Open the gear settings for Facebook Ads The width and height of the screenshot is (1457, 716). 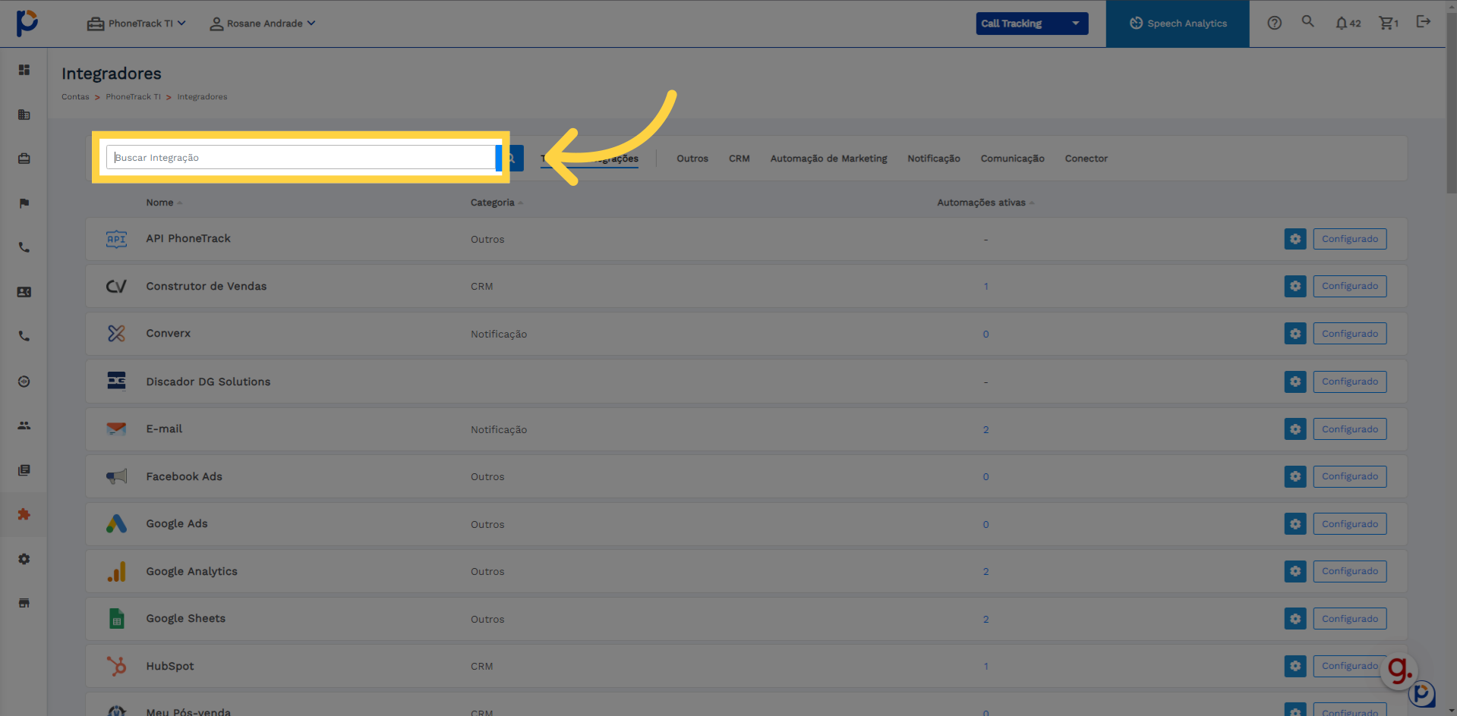click(1295, 476)
